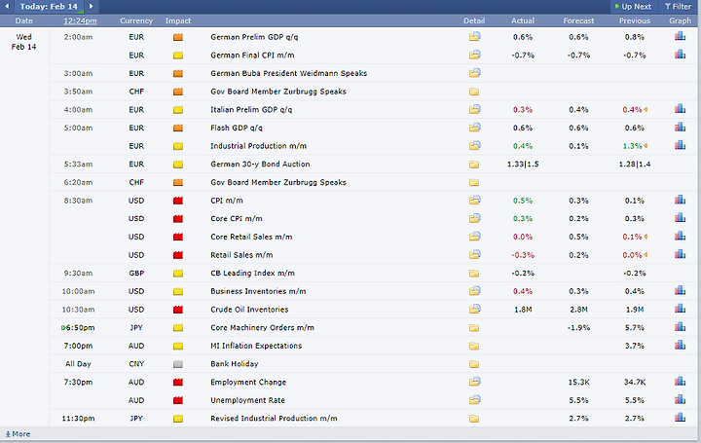Click revised previous value 0.4% for Italian GDP
The width and height of the screenshot is (701, 443).
point(632,109)
